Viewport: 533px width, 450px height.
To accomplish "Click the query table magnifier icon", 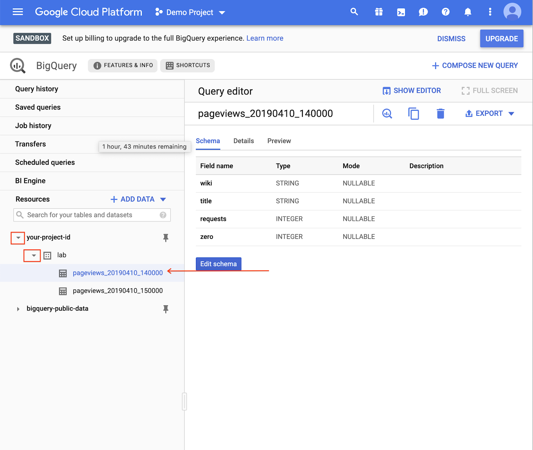I will (x=387, y=114).
